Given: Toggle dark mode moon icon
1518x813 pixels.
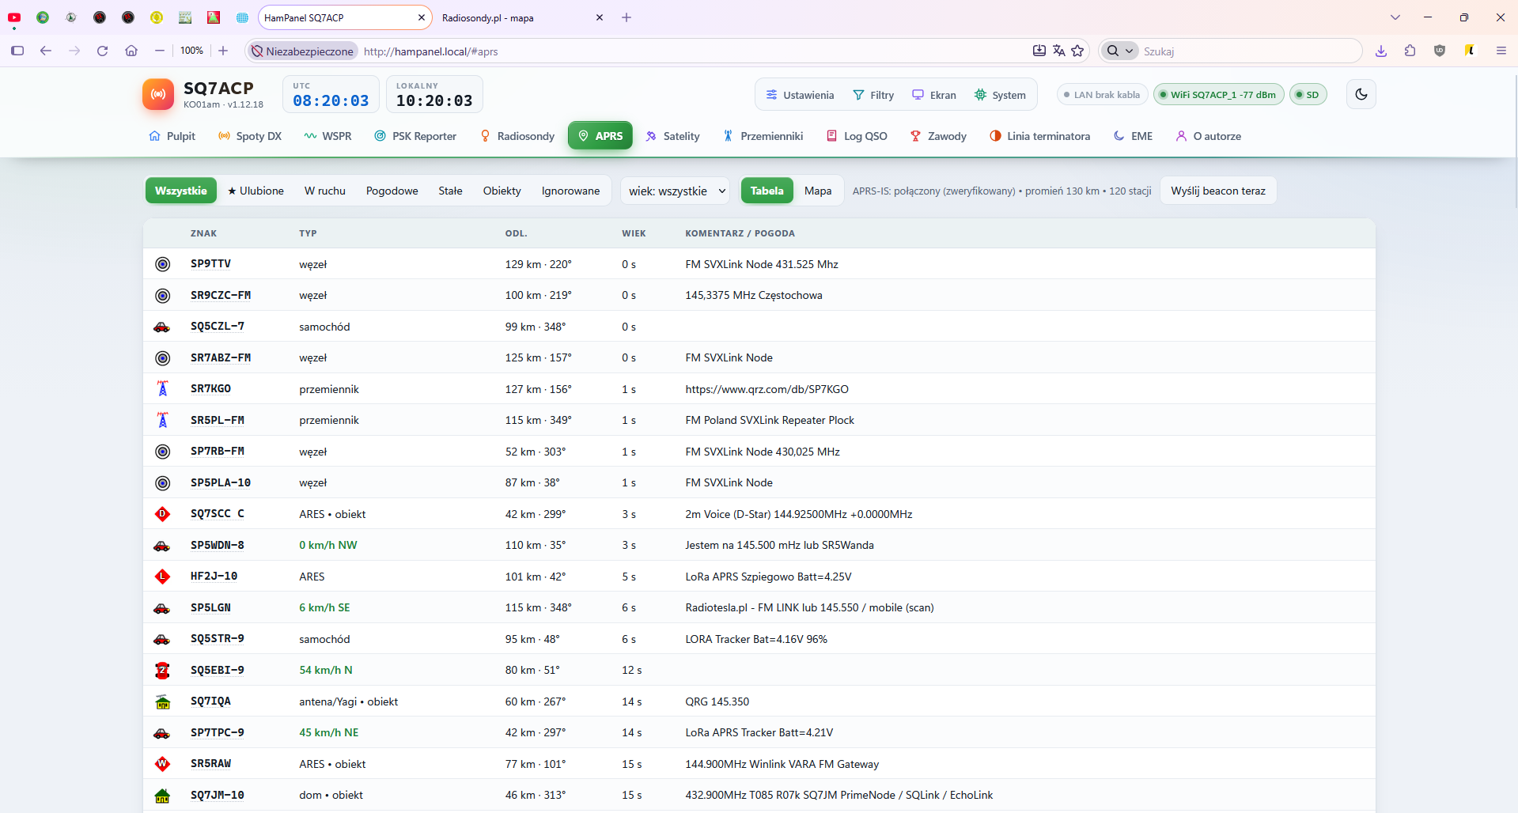Looking at the screenshot, I should tap(1361, 94).
